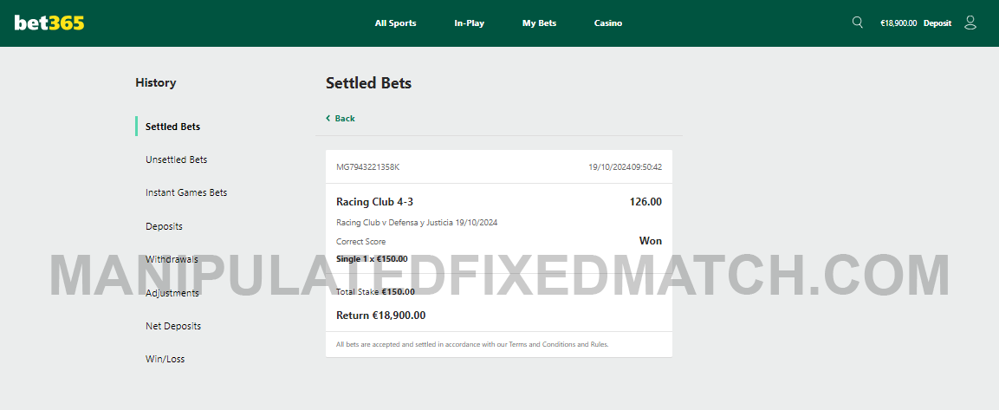
Task: Click bet reference MG7943221358K
Action: pyautogui.click(x=367, y=167)
